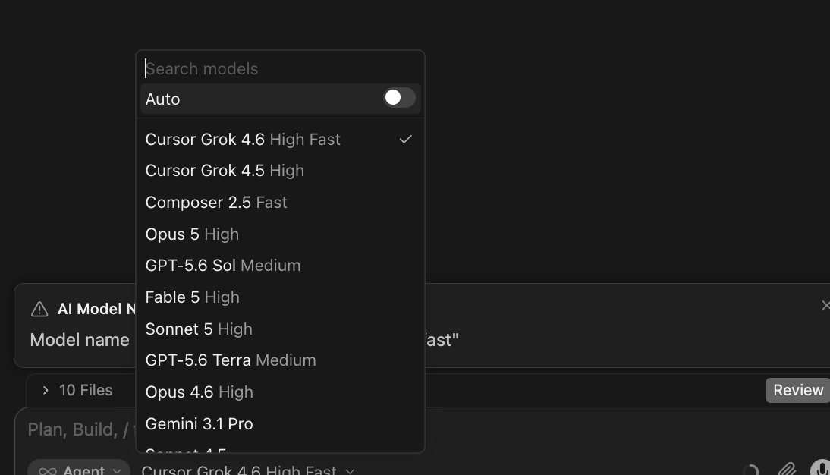Choose Opus 4.6 High model
This screenshot has height=475, width=830.
280,392
